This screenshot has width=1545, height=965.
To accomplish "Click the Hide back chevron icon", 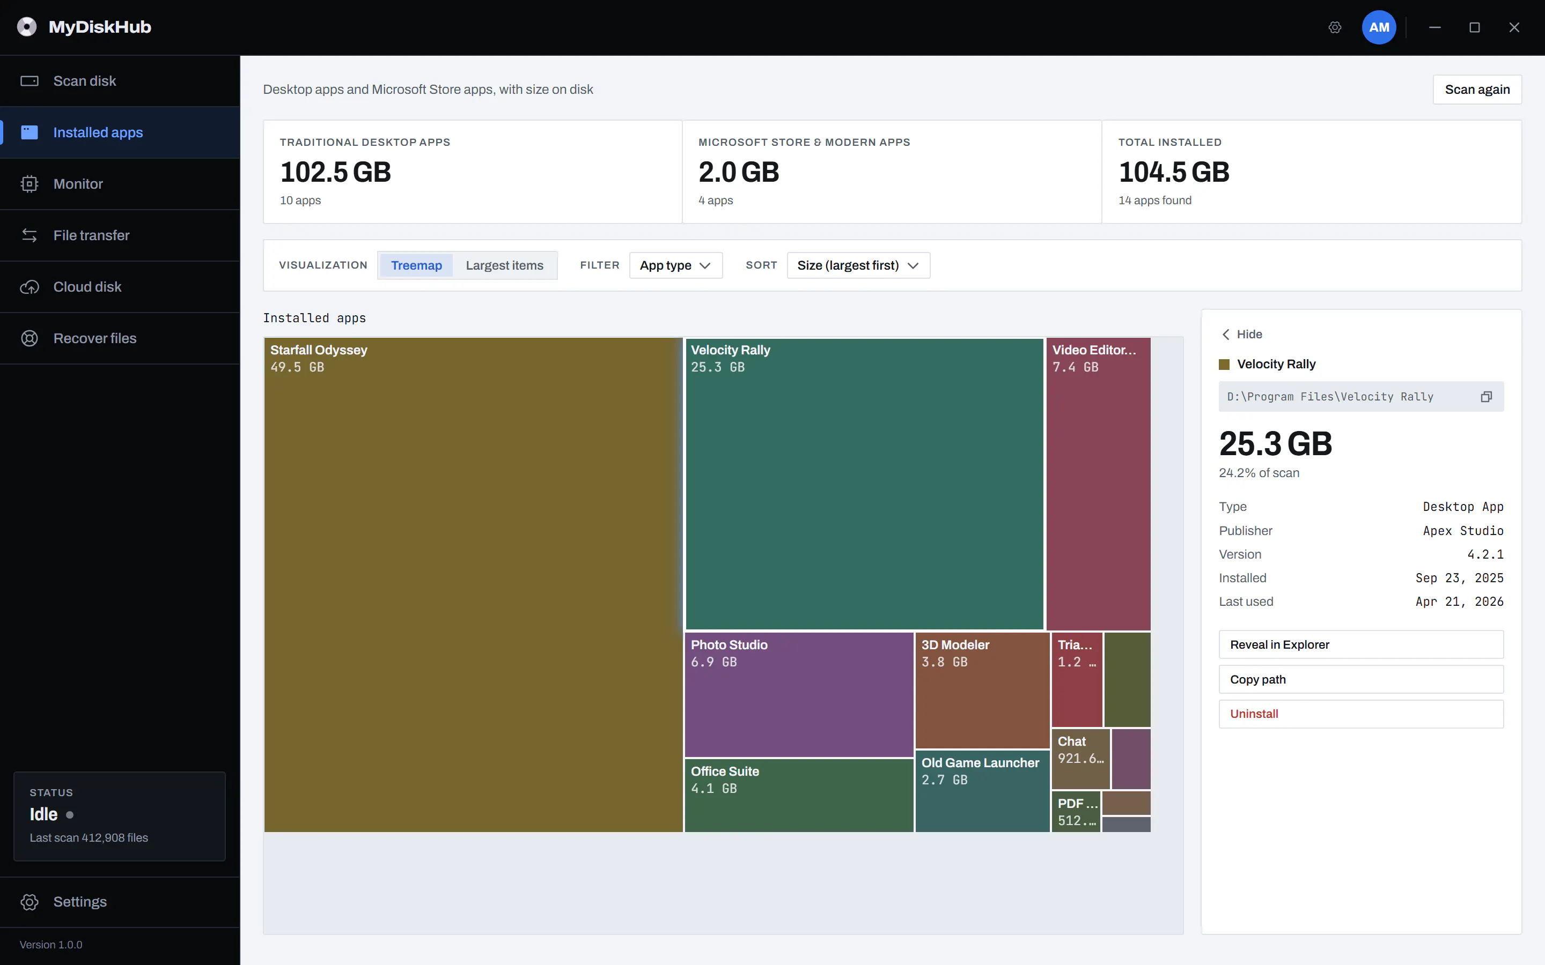I will [x=1226, y=335].
